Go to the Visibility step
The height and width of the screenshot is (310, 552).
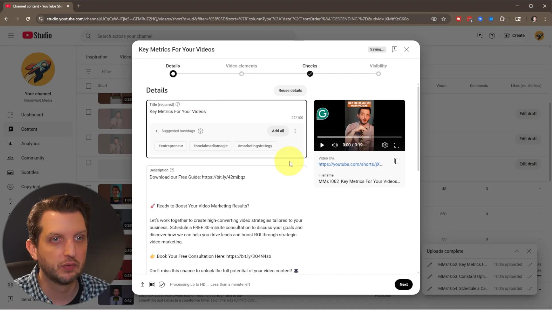(x=378, y=70)
